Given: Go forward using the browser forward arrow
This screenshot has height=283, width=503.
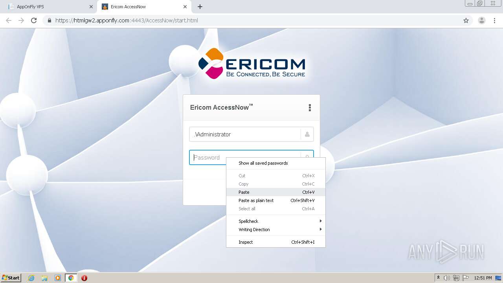Looking at the screenshot, I should coord(21,20).
